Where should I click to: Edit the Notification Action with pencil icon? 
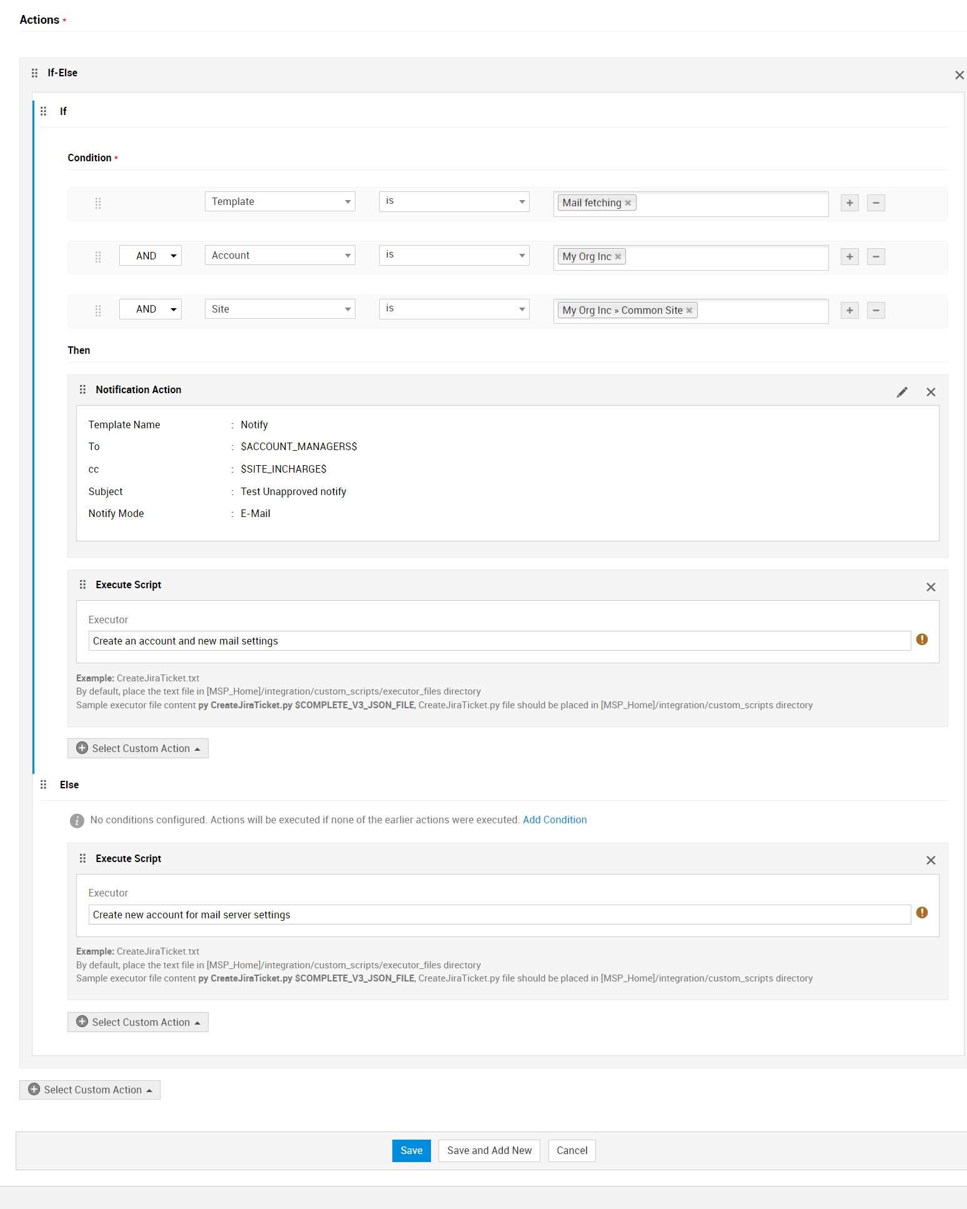tap(901, 392)
